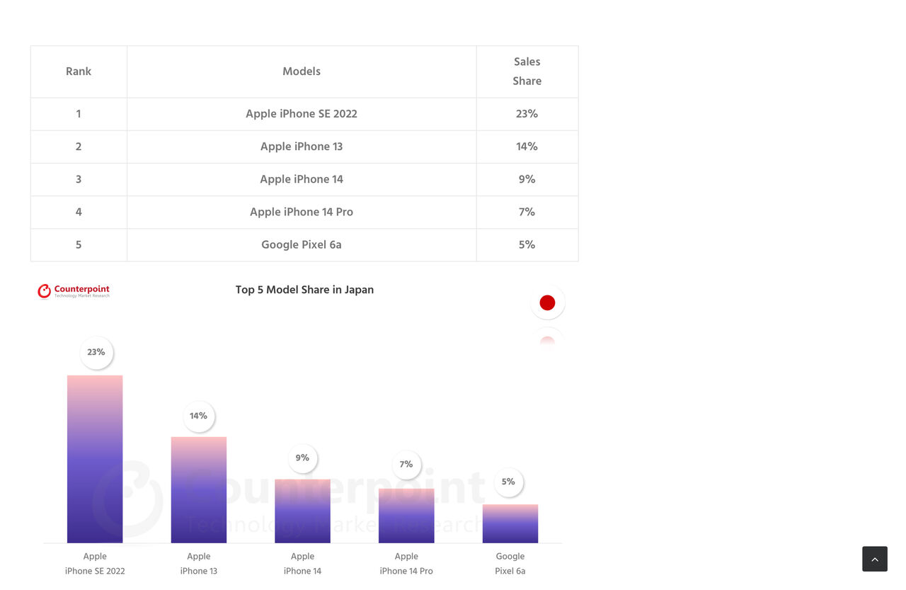Click the iPhone SE 2022 chart bar
This screenshot has width=906, height=590.
tap(95, 459)
